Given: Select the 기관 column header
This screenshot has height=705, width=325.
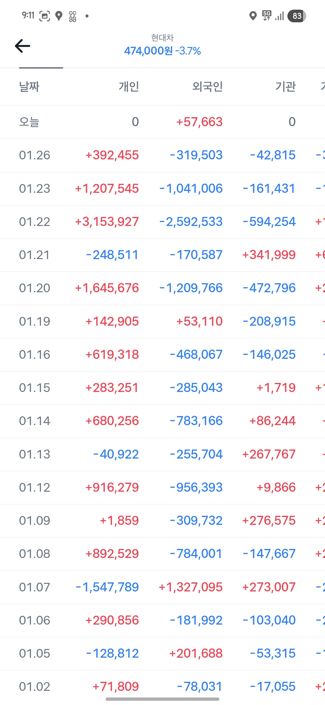Looking at the screenshot, I should point(285,87).
